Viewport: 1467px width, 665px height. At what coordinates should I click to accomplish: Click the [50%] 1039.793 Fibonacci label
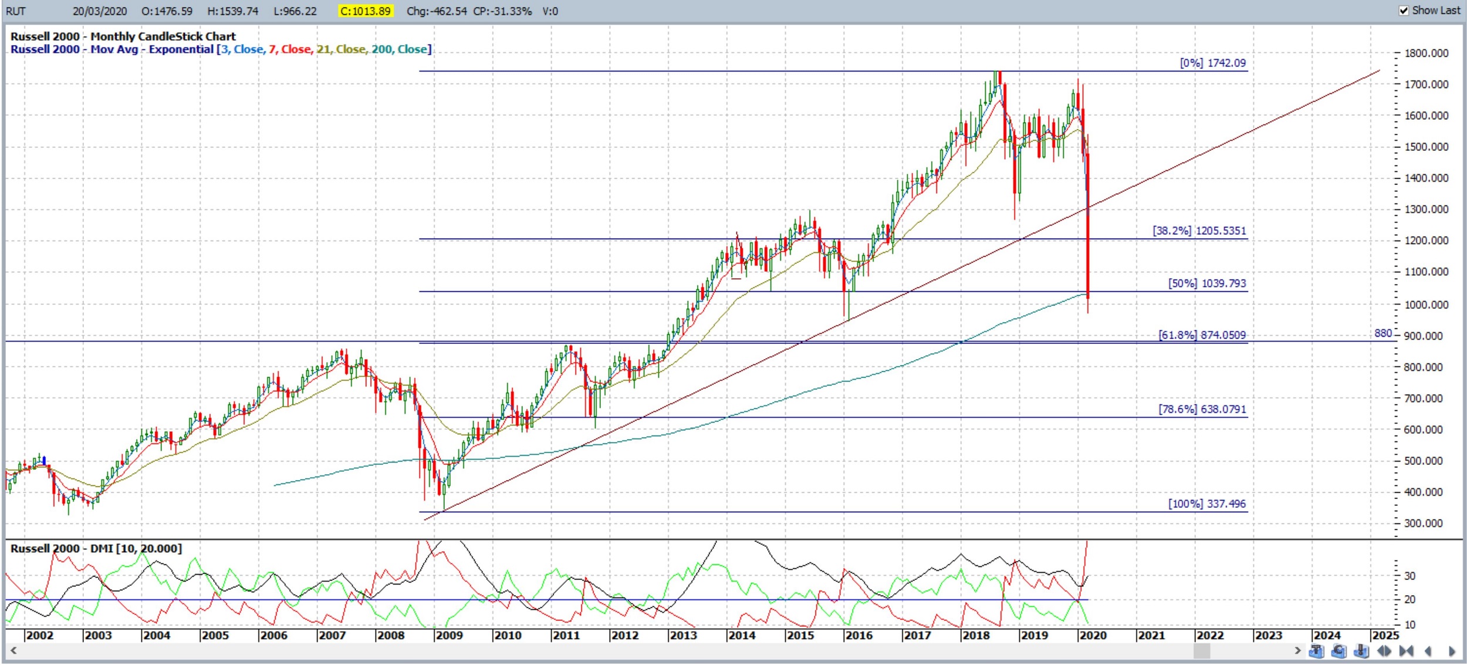[x=1207, y=283]
